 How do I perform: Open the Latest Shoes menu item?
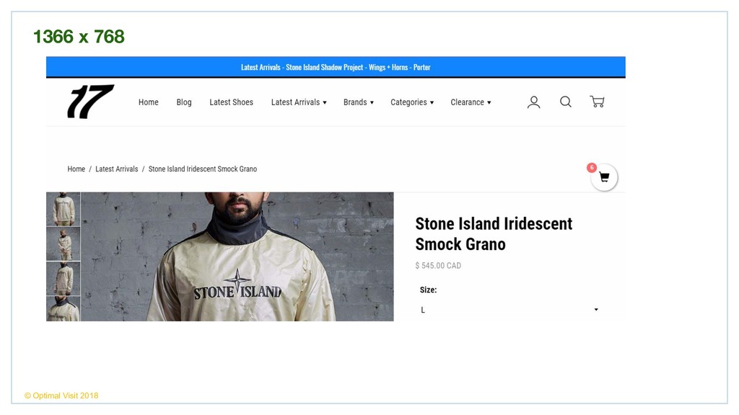232,102
